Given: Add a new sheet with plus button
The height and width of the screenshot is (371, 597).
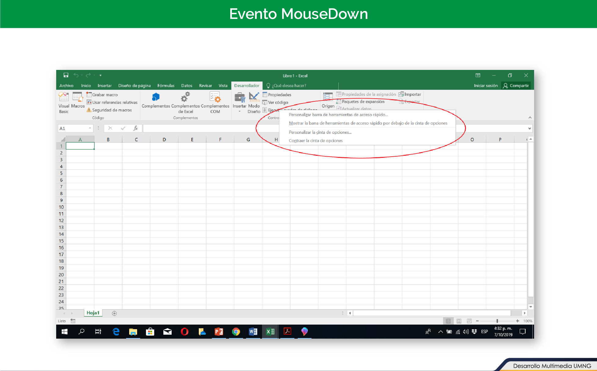Looking at the screenshot, I should coord(114,313).
